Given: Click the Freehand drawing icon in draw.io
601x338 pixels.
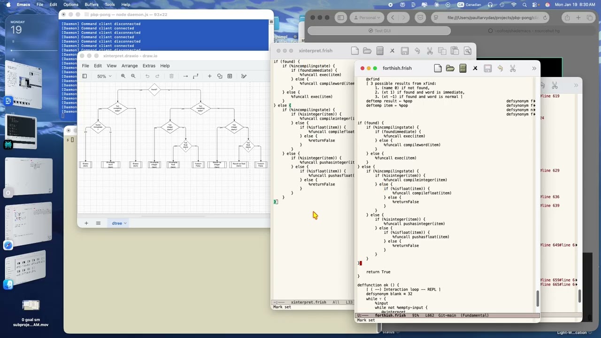Looking at the screenshot, I should tap(244, 76).
